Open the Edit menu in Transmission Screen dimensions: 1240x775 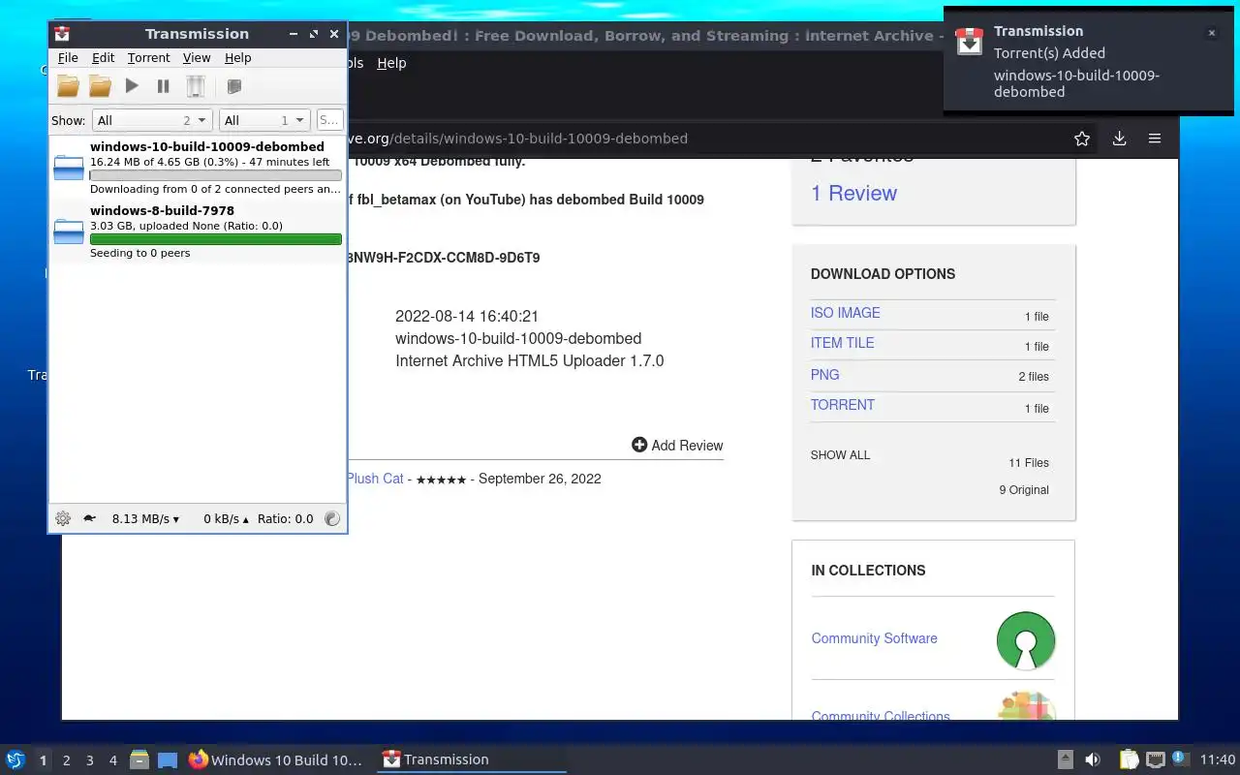tap(103, 58)
